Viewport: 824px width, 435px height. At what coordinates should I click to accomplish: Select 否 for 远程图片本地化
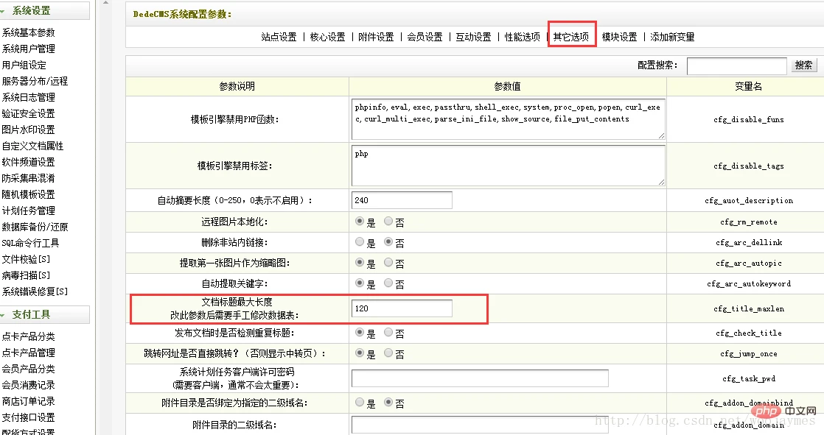click(388, 222)
